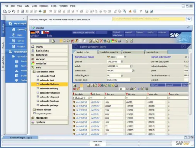Go to last page of delivery table

147,89
